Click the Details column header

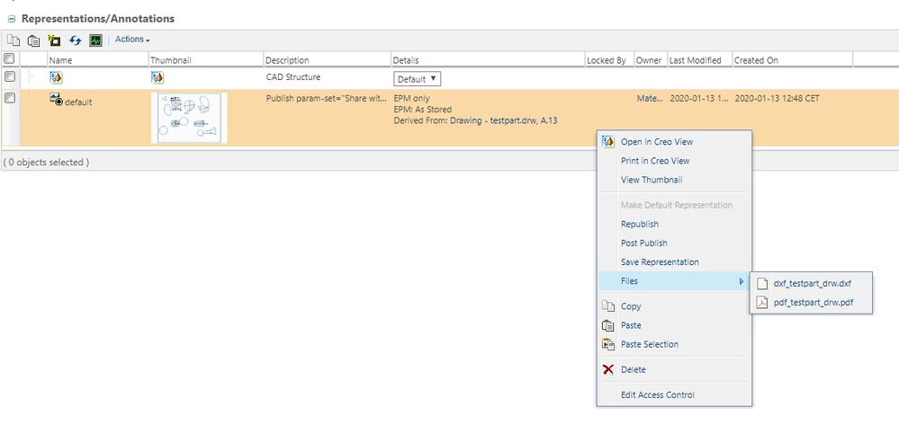pos(406,60)
